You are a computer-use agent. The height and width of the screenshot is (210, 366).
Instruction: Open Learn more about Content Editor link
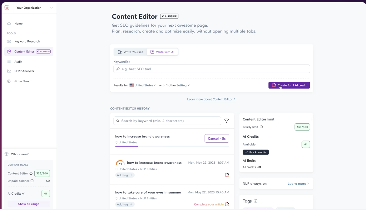tap(211, 100)
